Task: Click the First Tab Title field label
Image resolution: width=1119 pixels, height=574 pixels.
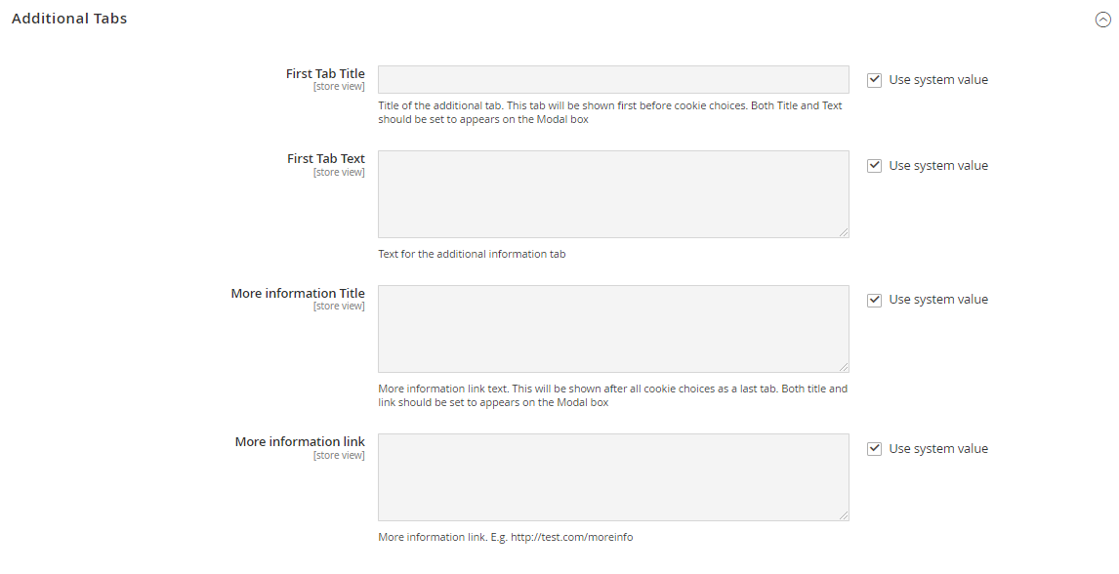Action: [x=325, y=73]
